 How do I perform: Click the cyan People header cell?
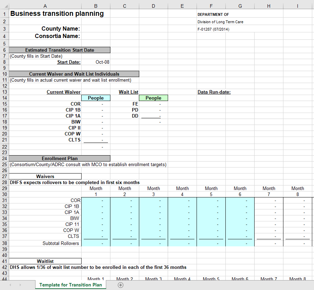96,98
